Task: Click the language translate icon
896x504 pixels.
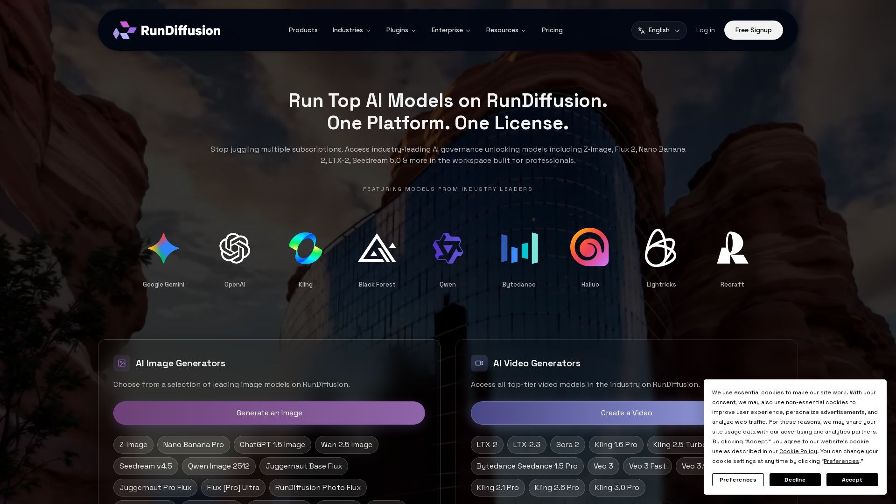Action: point(641,30)
